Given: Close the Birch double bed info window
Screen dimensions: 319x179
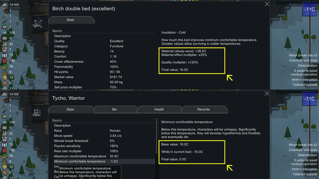Looking at the screenshot, I should [267, 4].
